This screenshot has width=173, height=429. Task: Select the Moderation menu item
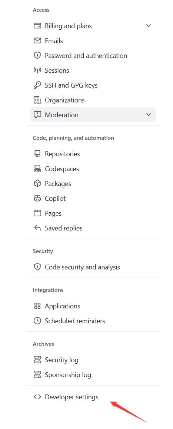tap(93, 115)
